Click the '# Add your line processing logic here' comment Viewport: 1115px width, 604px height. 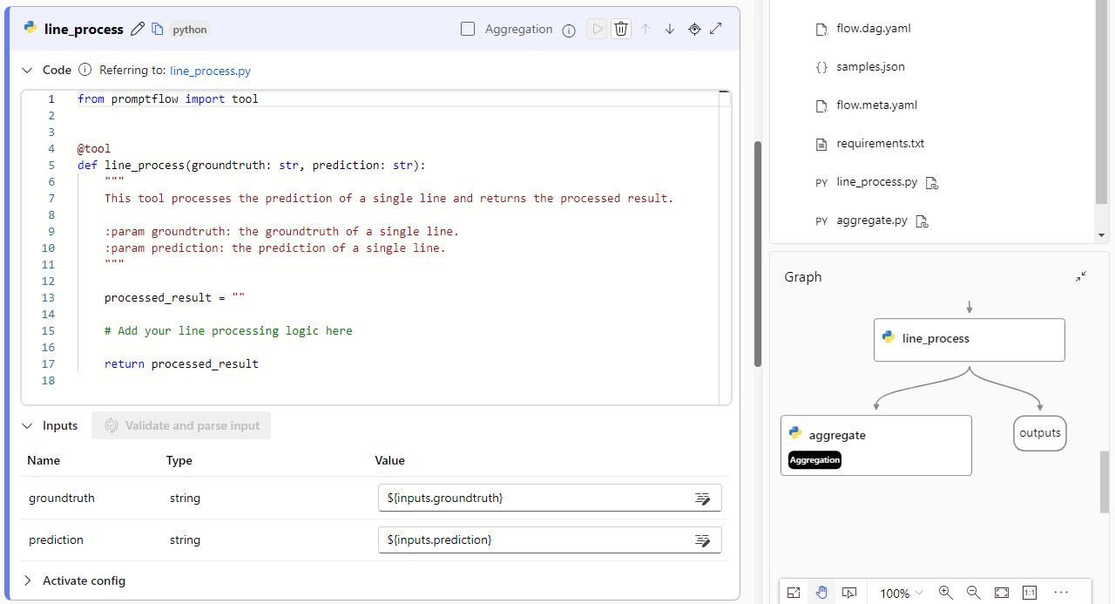(x=228, y=331)
